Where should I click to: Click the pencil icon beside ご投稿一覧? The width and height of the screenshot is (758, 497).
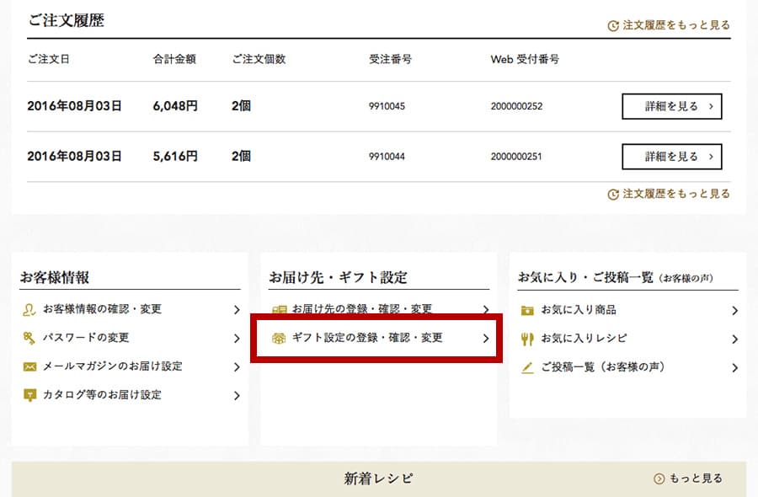528,367
